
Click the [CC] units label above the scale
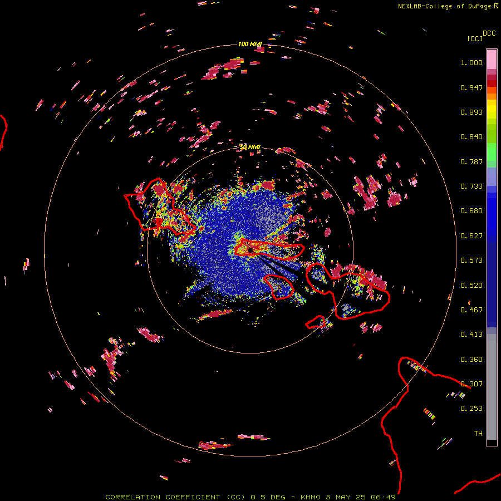coord(475,38)
